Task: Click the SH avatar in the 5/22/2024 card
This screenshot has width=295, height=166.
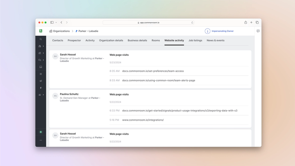Action: (55, 135)
